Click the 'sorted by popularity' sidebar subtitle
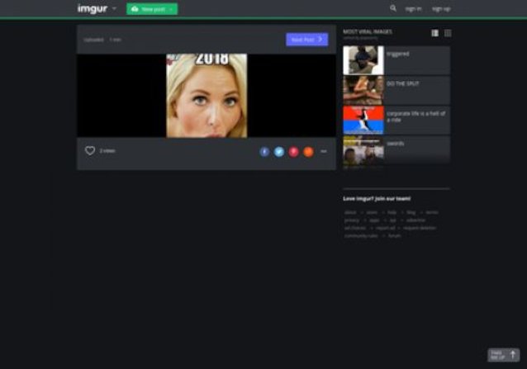This screenshot has width=527, height=369. coord(360,38)
